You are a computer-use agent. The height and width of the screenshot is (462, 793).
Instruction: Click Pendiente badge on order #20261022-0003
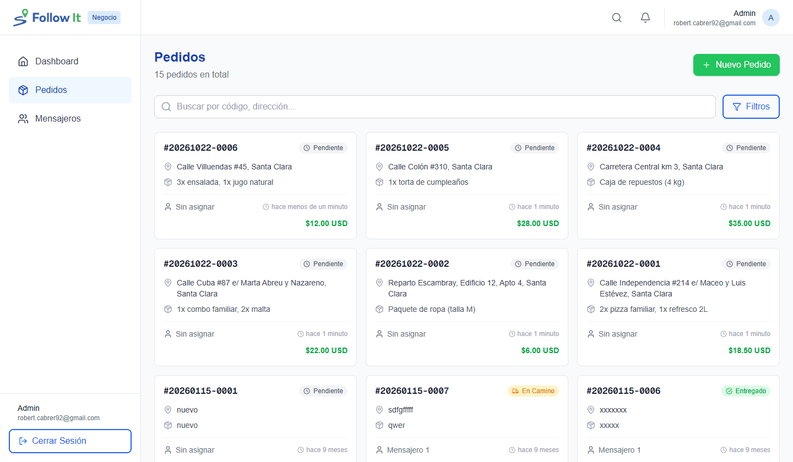click(x=323, y=264)
